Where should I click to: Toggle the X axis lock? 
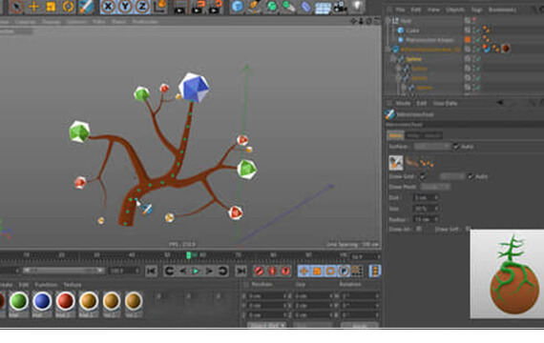[x=108, y=7]
